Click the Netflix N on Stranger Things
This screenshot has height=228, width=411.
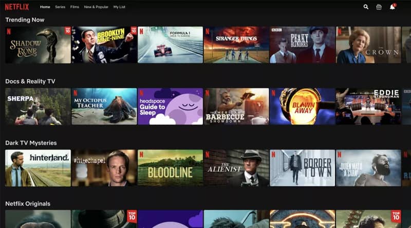[208, 32]
